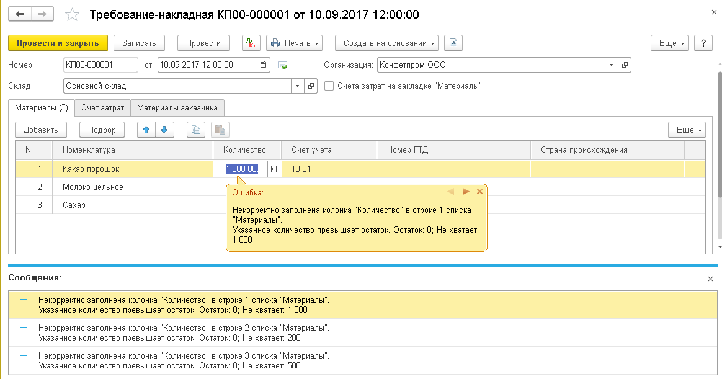Viewport: 722px width, 379px height.
Task: Open the Создать на основании dropdown
Action: pyautogui.click(x=386, y=43)
